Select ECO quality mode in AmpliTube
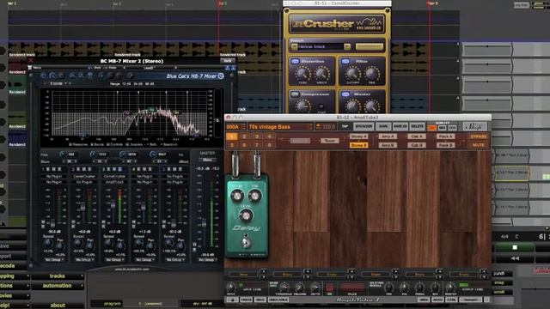This screenshot has height=309, width=550. (x=453, y=128)
